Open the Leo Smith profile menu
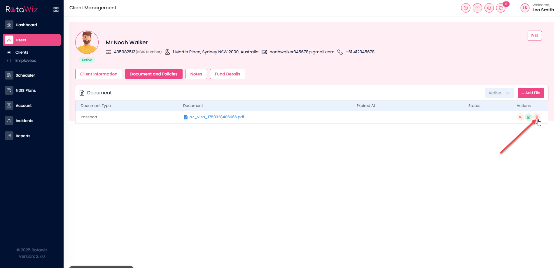Viewport: 560px width, 268px height. point(537,8)
